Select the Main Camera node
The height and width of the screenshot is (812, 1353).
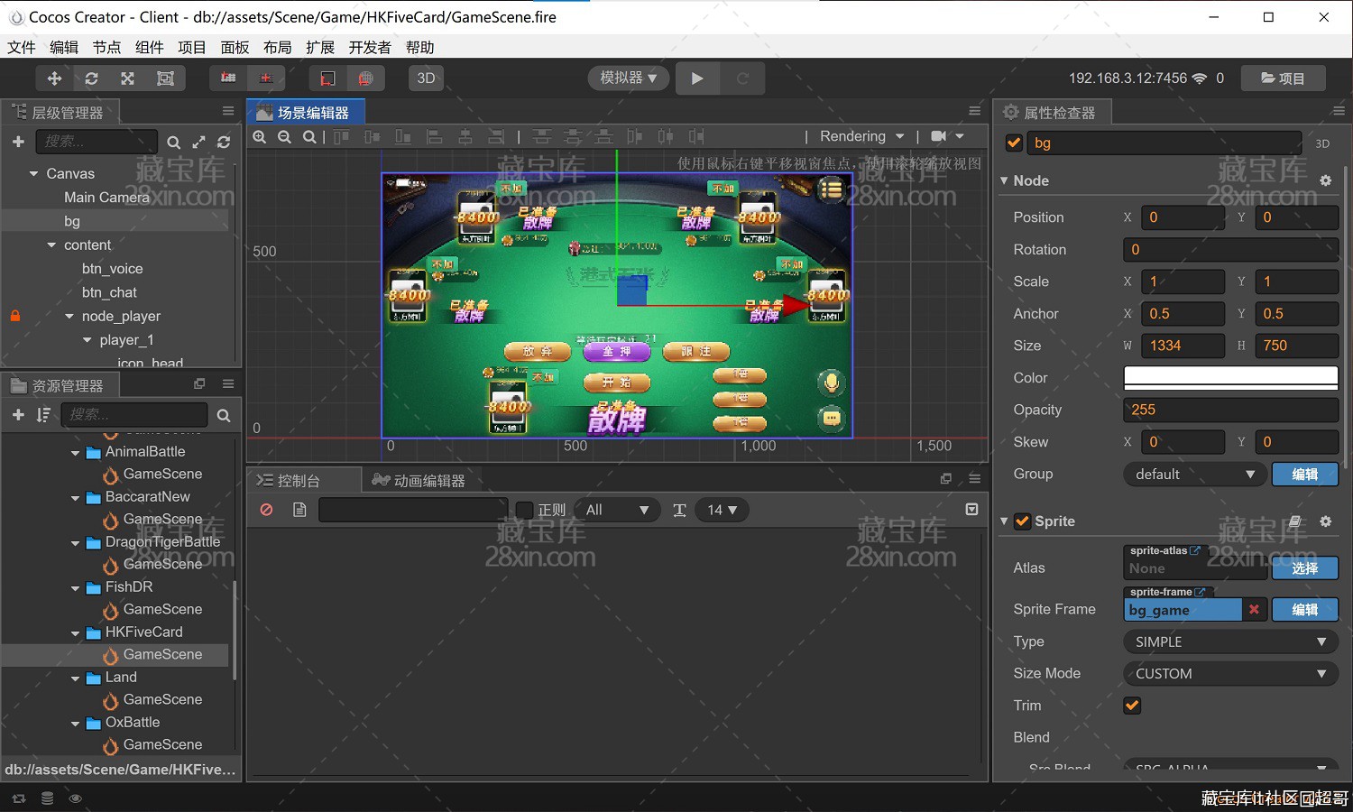[x=106, y=197]
